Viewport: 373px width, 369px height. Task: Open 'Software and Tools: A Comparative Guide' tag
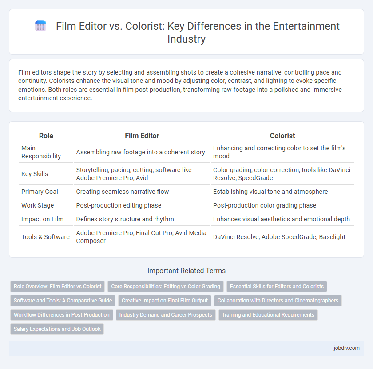point(63,301)
